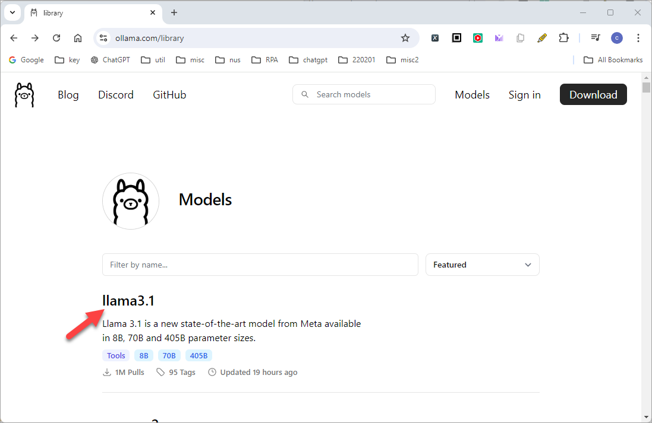
Task: Go back with the browser back arrow
Action: 14,38
